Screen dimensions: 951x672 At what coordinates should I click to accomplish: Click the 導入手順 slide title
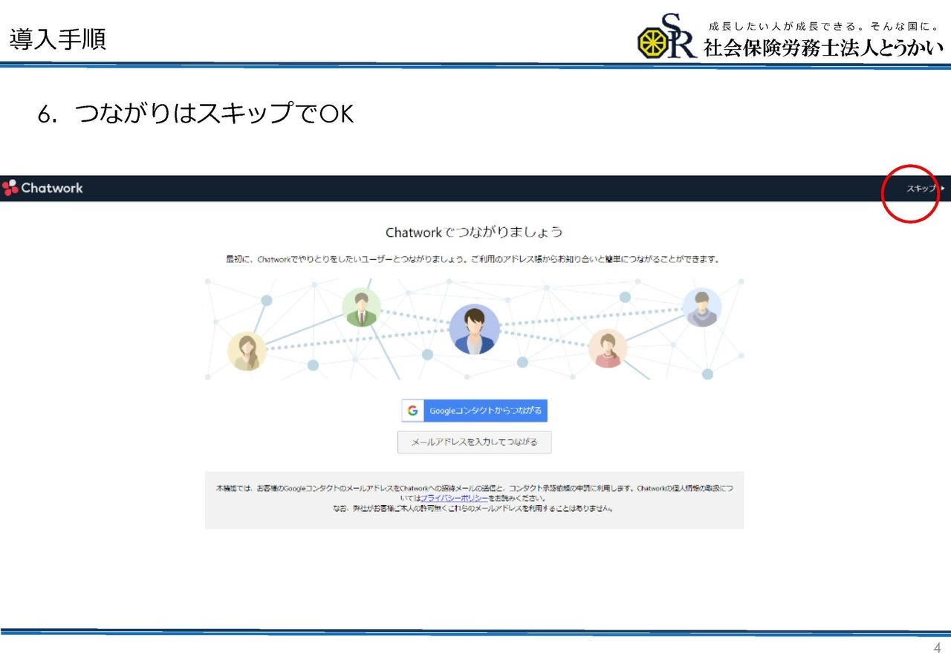(58, 39)
